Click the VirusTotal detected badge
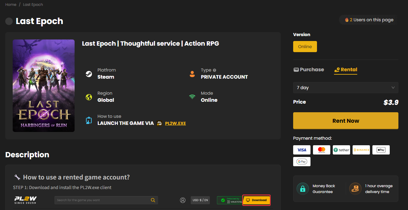The width and height of the screenshot is (408, 210). tap(229, 200)
